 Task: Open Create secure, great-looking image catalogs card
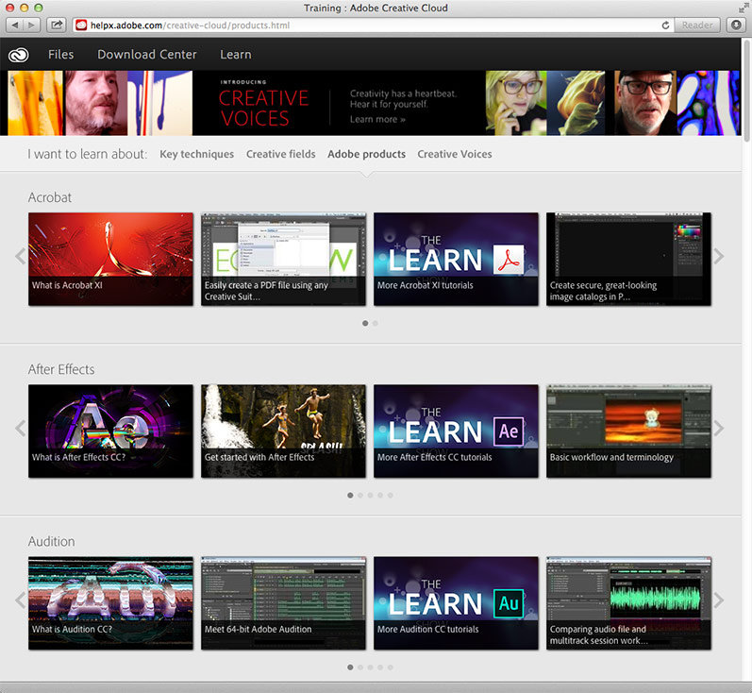pos(628,259)
